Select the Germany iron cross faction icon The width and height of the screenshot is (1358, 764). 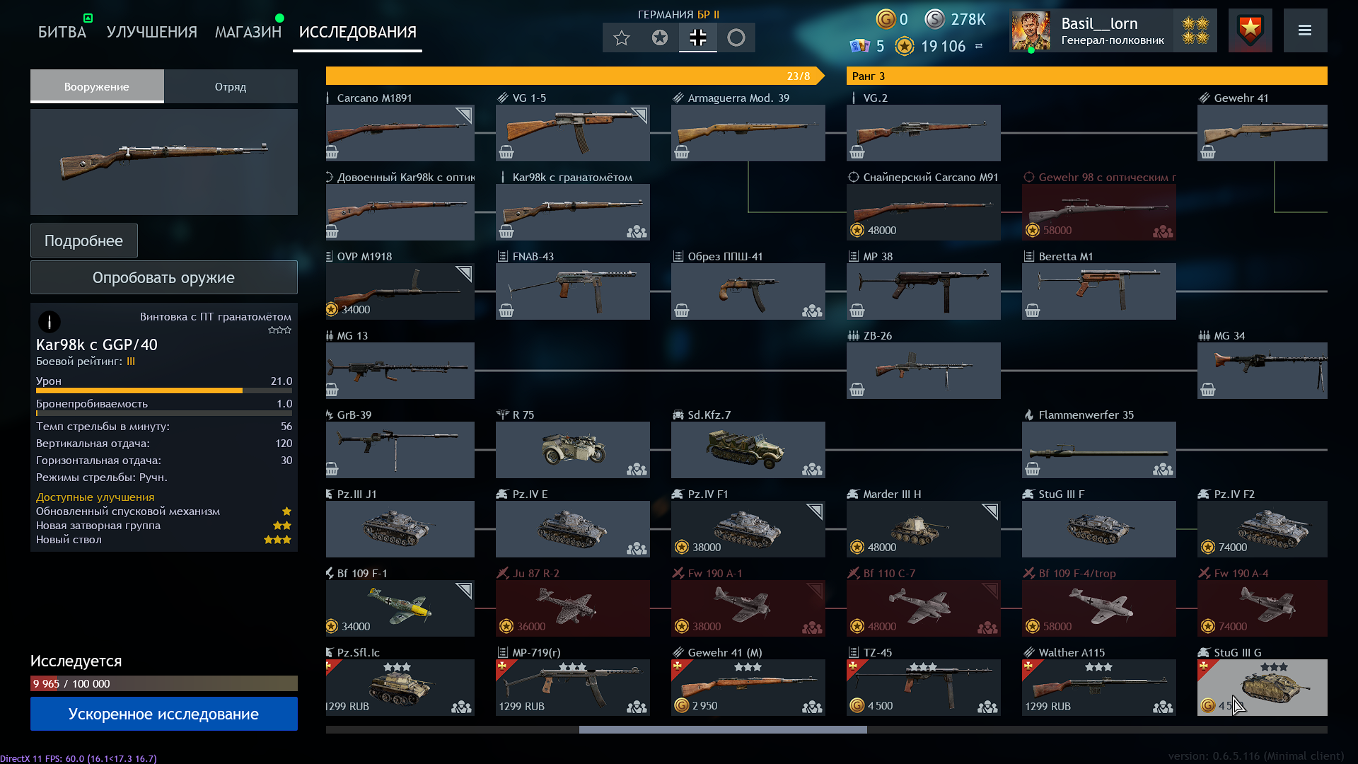point(697,37)
